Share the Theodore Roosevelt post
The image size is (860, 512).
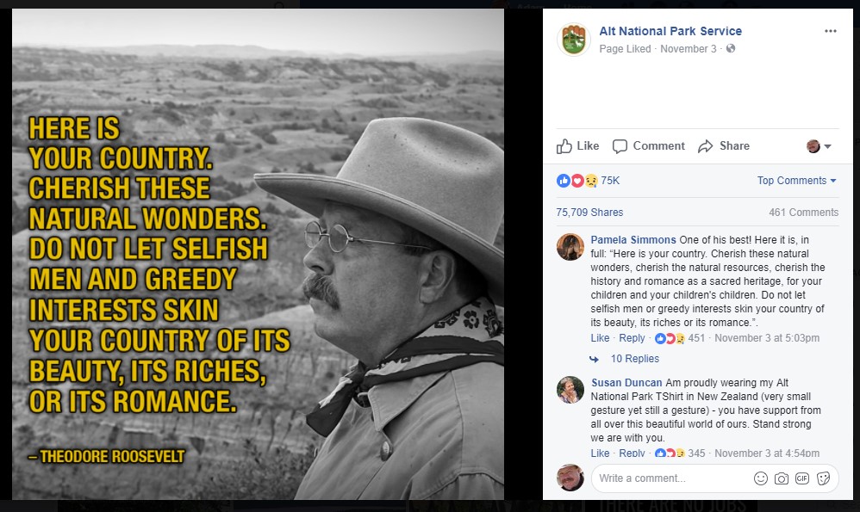[724, 146]
